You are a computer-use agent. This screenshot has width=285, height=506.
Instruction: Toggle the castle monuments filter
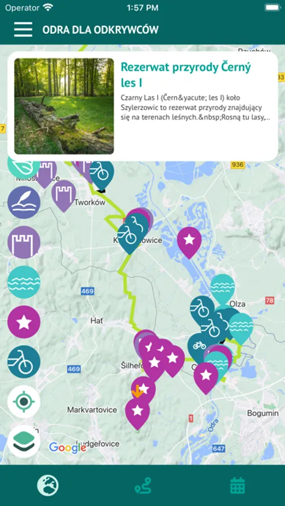(x=24, y=242)
